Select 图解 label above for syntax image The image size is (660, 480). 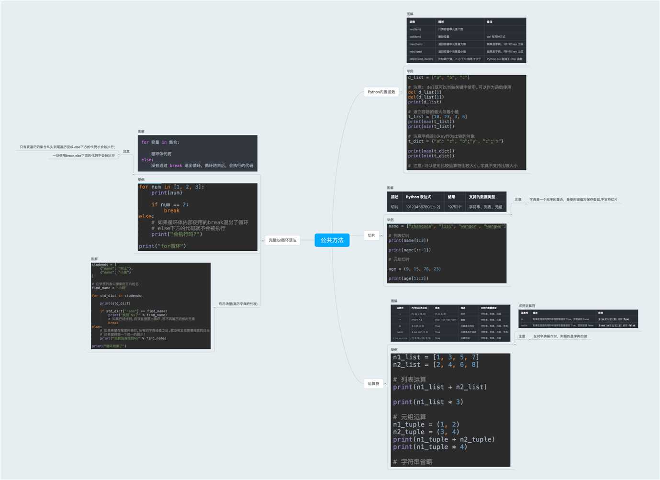[x=141, y=132]
